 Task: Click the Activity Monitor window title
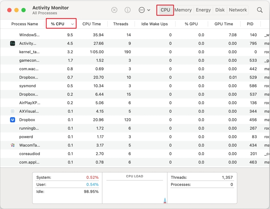[50, 8]
